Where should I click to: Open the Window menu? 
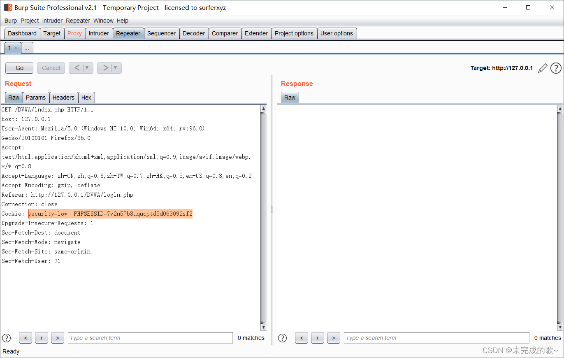103,21
